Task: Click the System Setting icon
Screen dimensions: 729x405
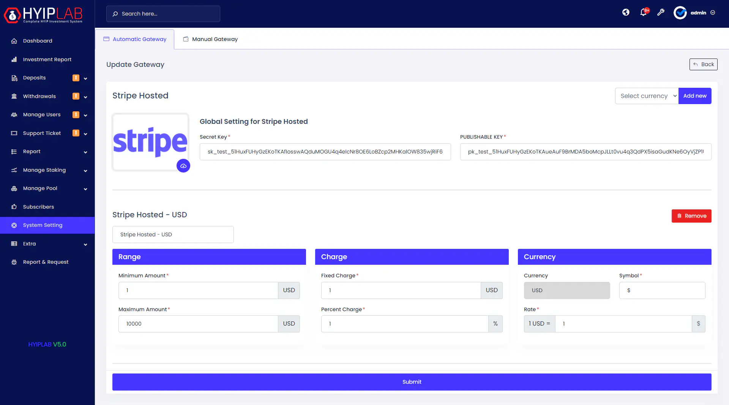Action: [x=14, y=225]
